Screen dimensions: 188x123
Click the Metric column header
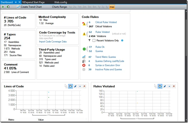(x=11, y=120)
